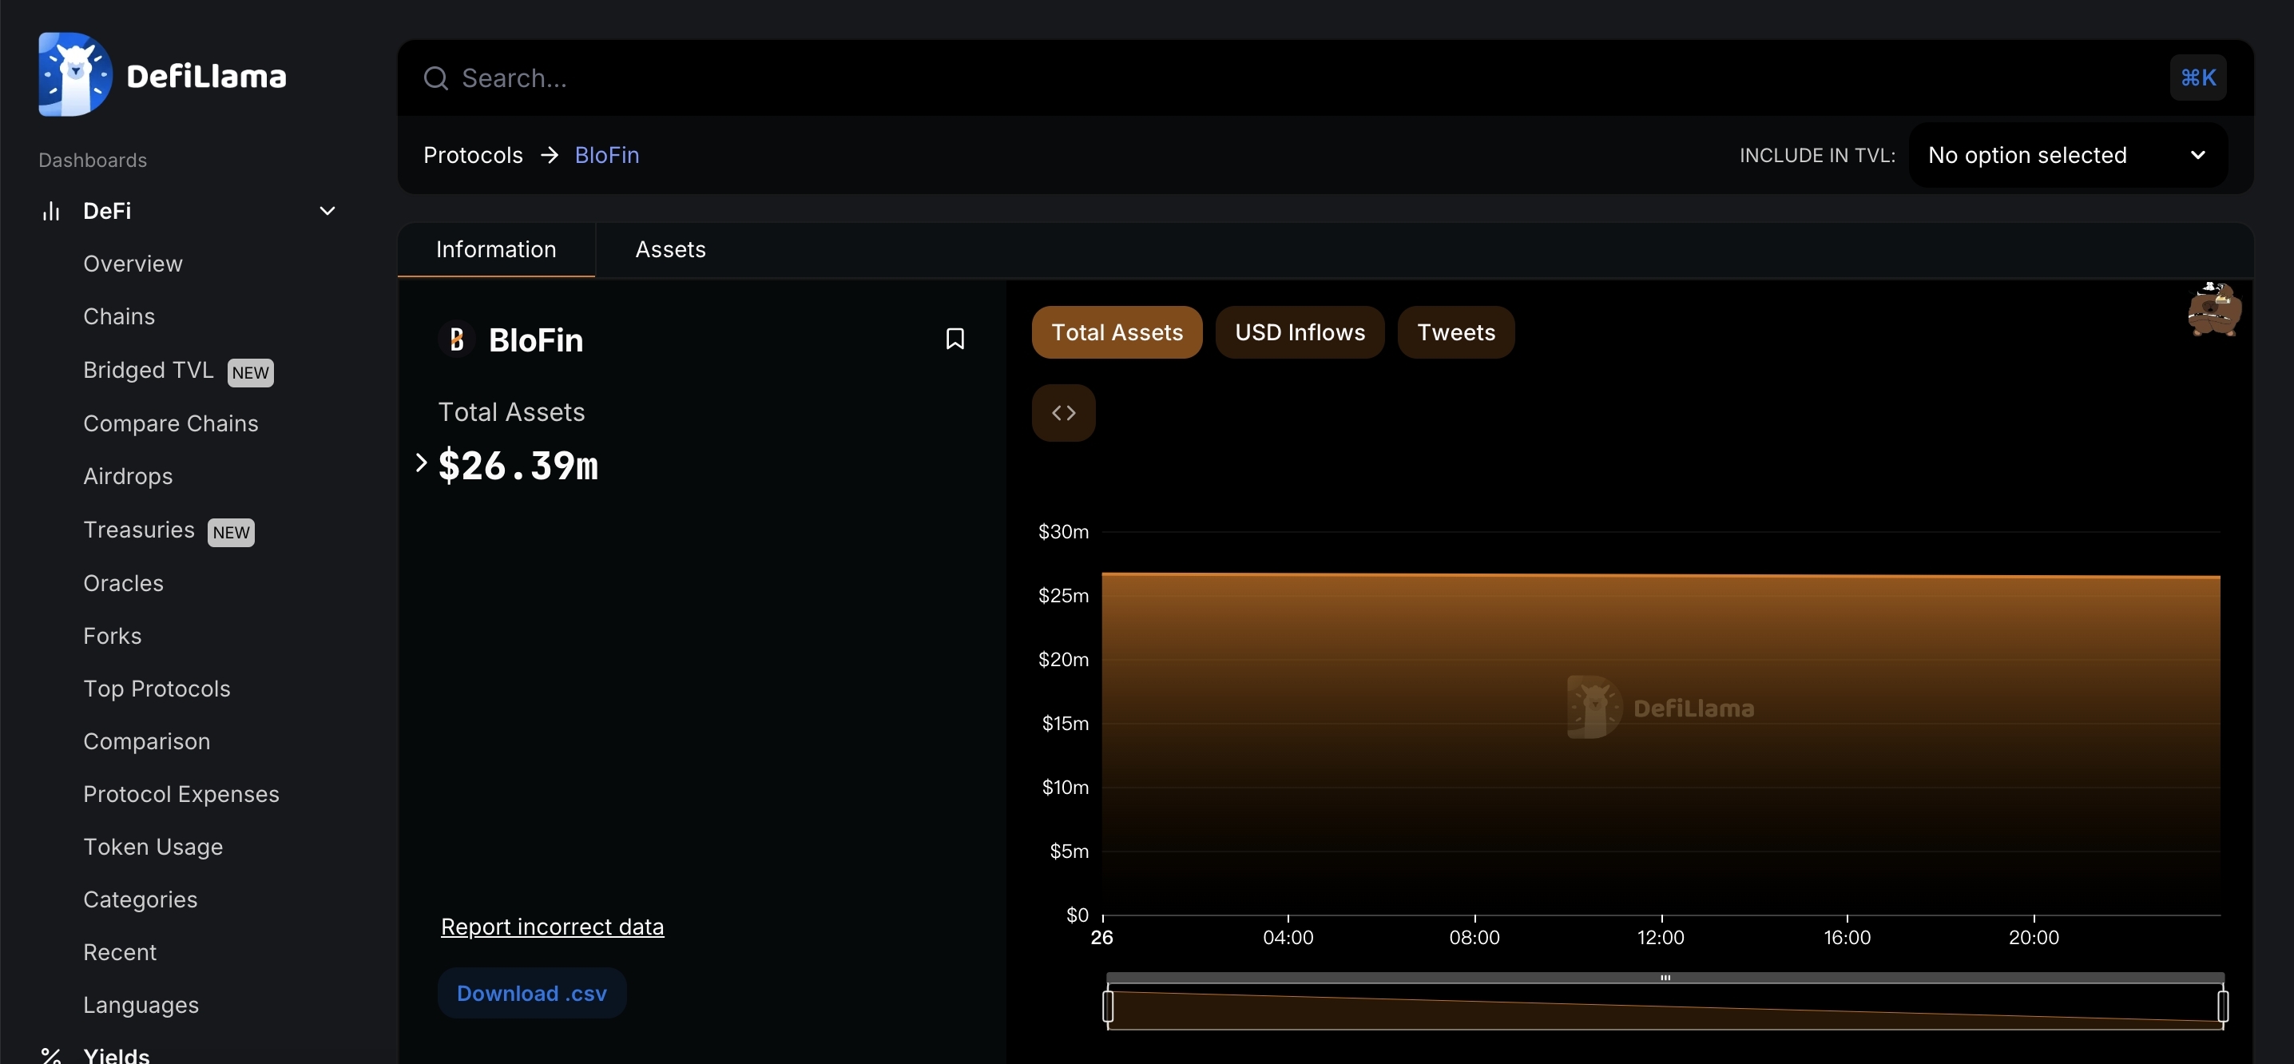
Task: Open the Recent page
Action: 119,952
